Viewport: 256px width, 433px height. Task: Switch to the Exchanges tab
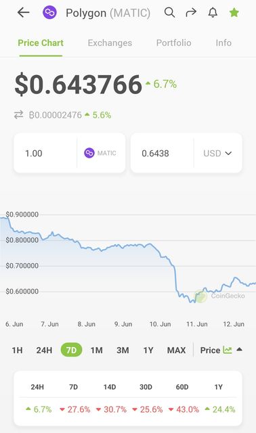coord(110,43)
